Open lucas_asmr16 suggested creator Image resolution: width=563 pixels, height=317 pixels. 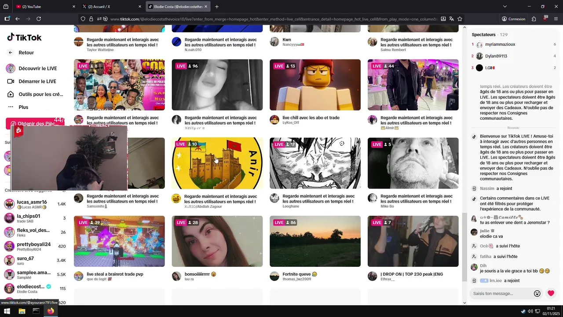click(35, 204)
